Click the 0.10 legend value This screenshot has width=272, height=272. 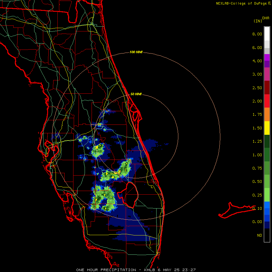pyautogui.click(x=257, y=208)
